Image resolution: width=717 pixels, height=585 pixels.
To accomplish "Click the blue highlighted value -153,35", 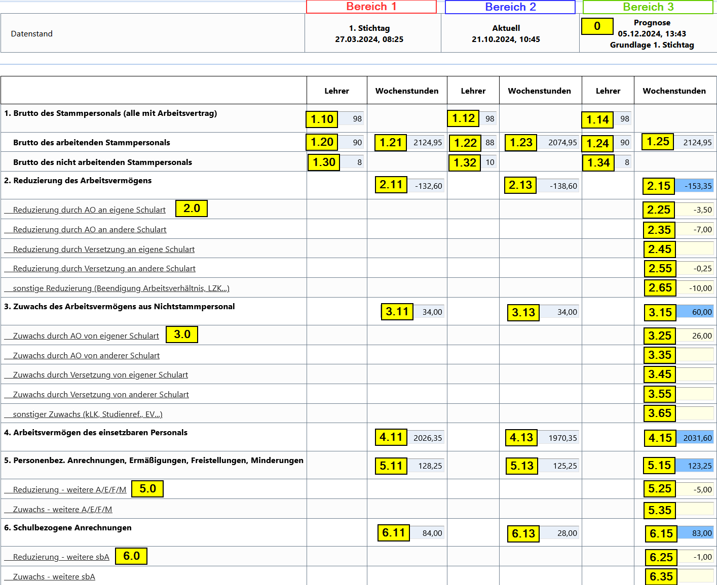I will pos(695,186).
